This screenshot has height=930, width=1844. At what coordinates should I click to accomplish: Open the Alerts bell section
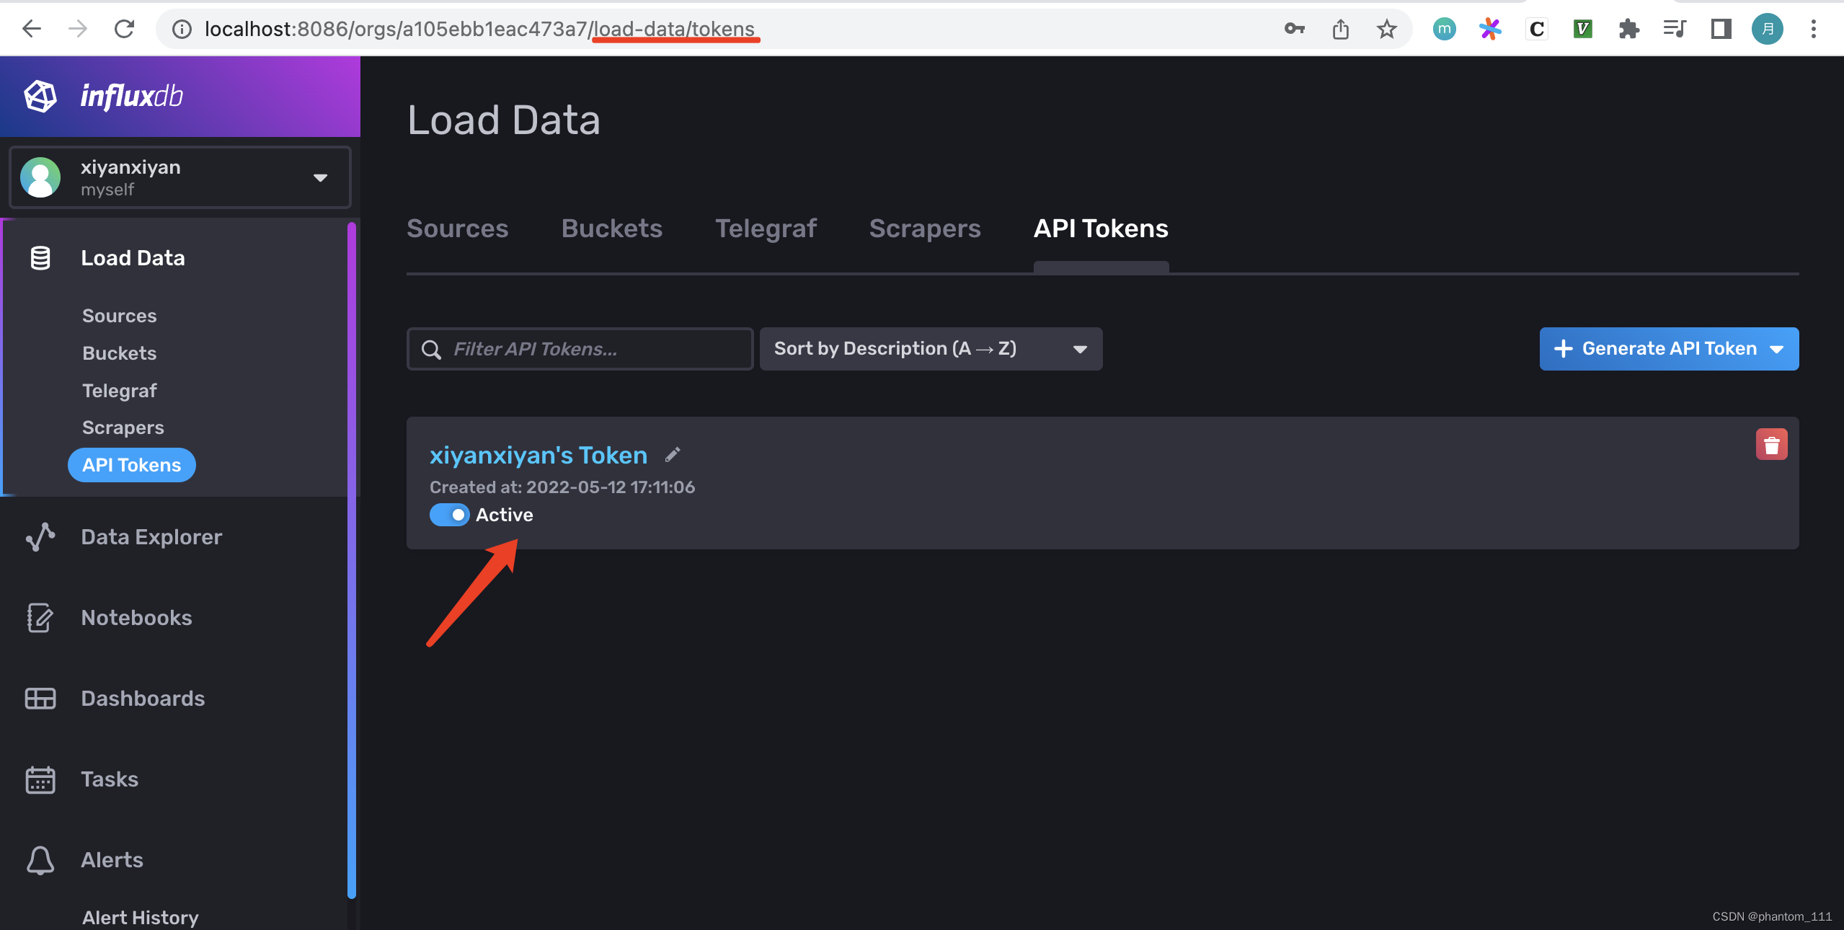(112, 859)
